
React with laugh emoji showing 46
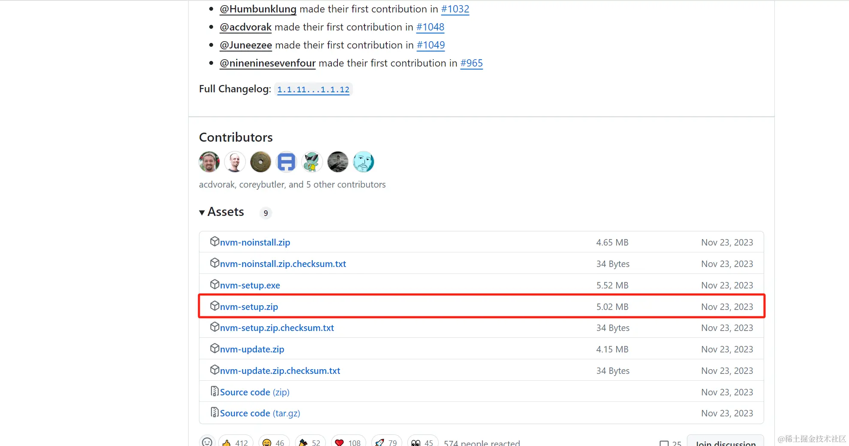pyautogui.click(x=274, y=442)
